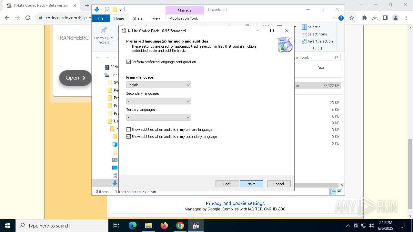This screenshot has width=413, height=232.
Task: Launch Firefox from taskbar
Action: coord(164,226)
